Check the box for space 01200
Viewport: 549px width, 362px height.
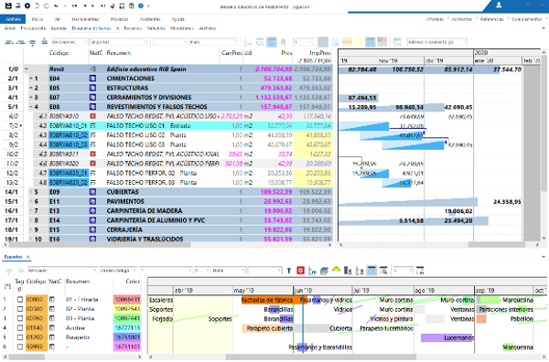point(20,337)
